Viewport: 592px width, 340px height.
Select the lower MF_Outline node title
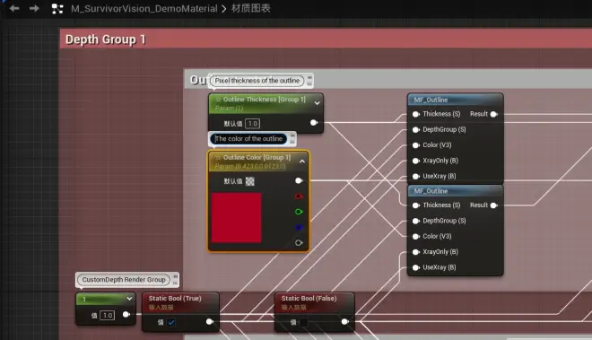pos(431,191)
